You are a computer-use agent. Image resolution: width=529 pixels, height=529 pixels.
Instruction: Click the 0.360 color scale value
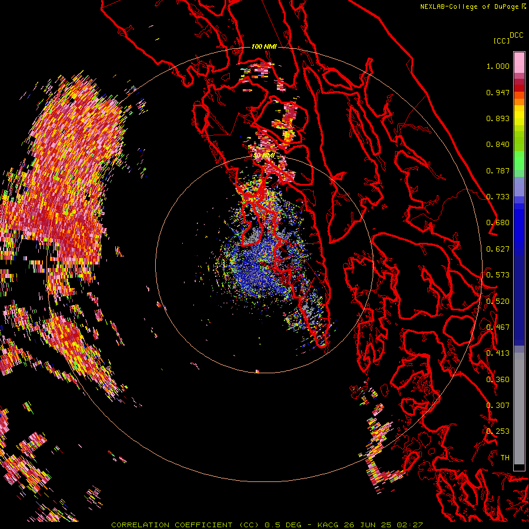pyautogui.click(x=498, y=380)
